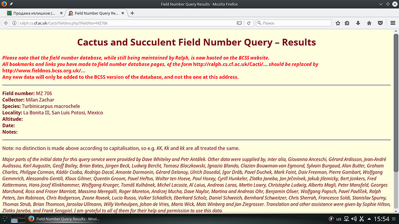Open the clipboard scissors tray icon
This screenshot has width=399, height=224.
pyautogui.click(x=361, y=219)
